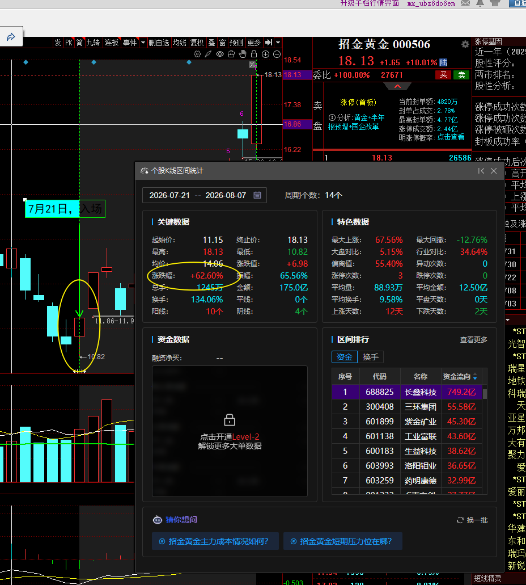Toggle 均线 moving averages
The image size is (526, 585).
coord(179,43)
